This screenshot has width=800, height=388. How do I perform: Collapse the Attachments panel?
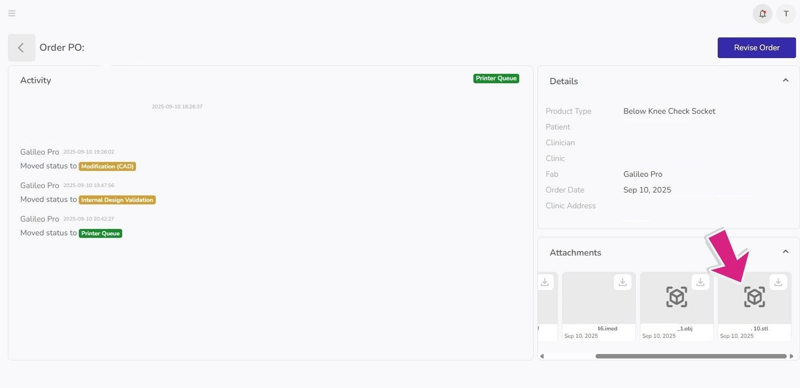[785, 252]
